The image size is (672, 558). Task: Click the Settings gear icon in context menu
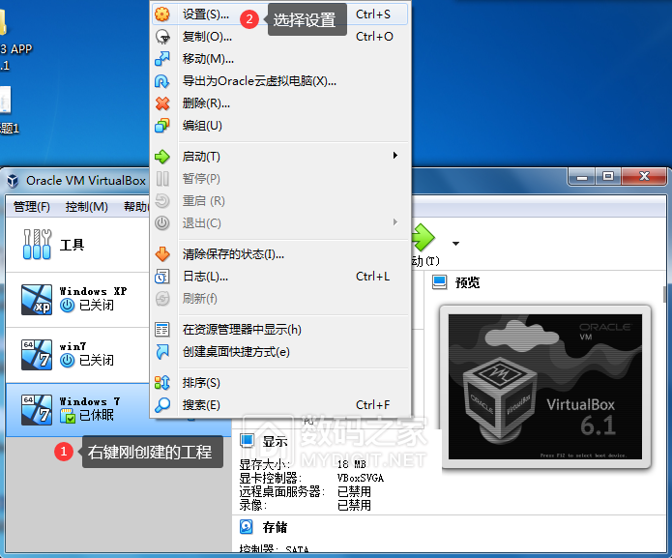pos(162,15)
